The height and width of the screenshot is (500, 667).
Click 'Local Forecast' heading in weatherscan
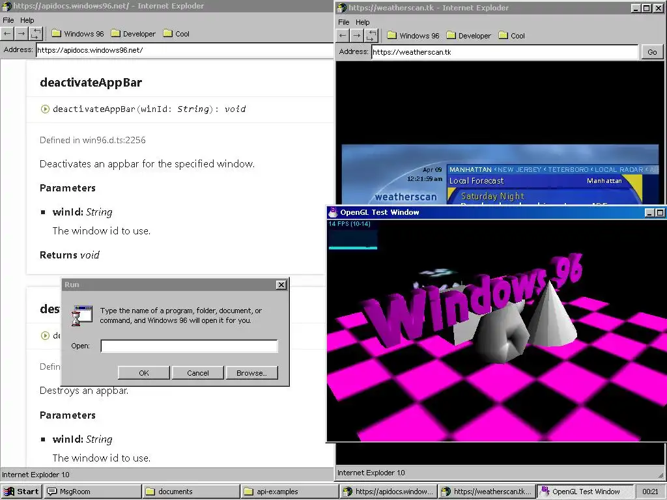click(476, 181)
